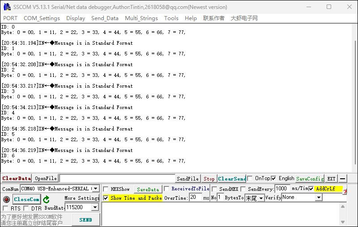Viewport: 358px width, 227px height.
Task: Click send area scroll up arrow
Action: point(343,206)
